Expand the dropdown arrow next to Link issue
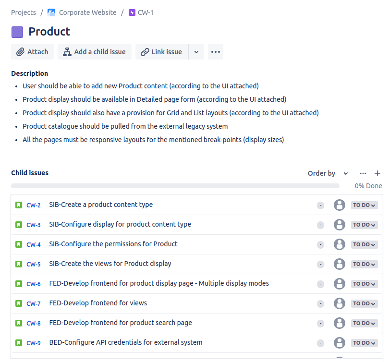The height and width of the screenshot is (362, 389). point(196,52)
